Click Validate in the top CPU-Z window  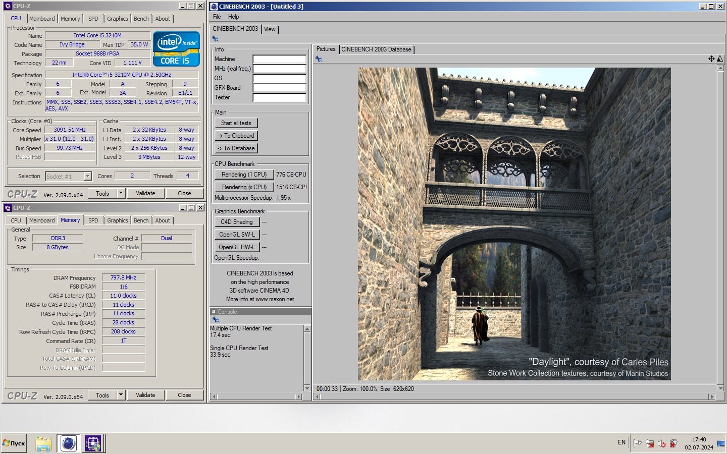pos(145,193)
